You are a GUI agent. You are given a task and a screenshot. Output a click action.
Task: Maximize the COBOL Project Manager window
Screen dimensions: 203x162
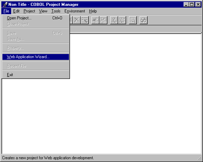click(192, 4)
